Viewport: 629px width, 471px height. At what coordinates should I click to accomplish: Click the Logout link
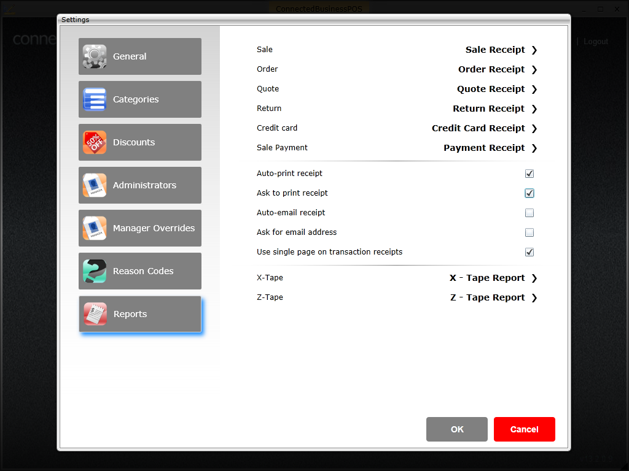pyautogui.click(x=596, y=42)
